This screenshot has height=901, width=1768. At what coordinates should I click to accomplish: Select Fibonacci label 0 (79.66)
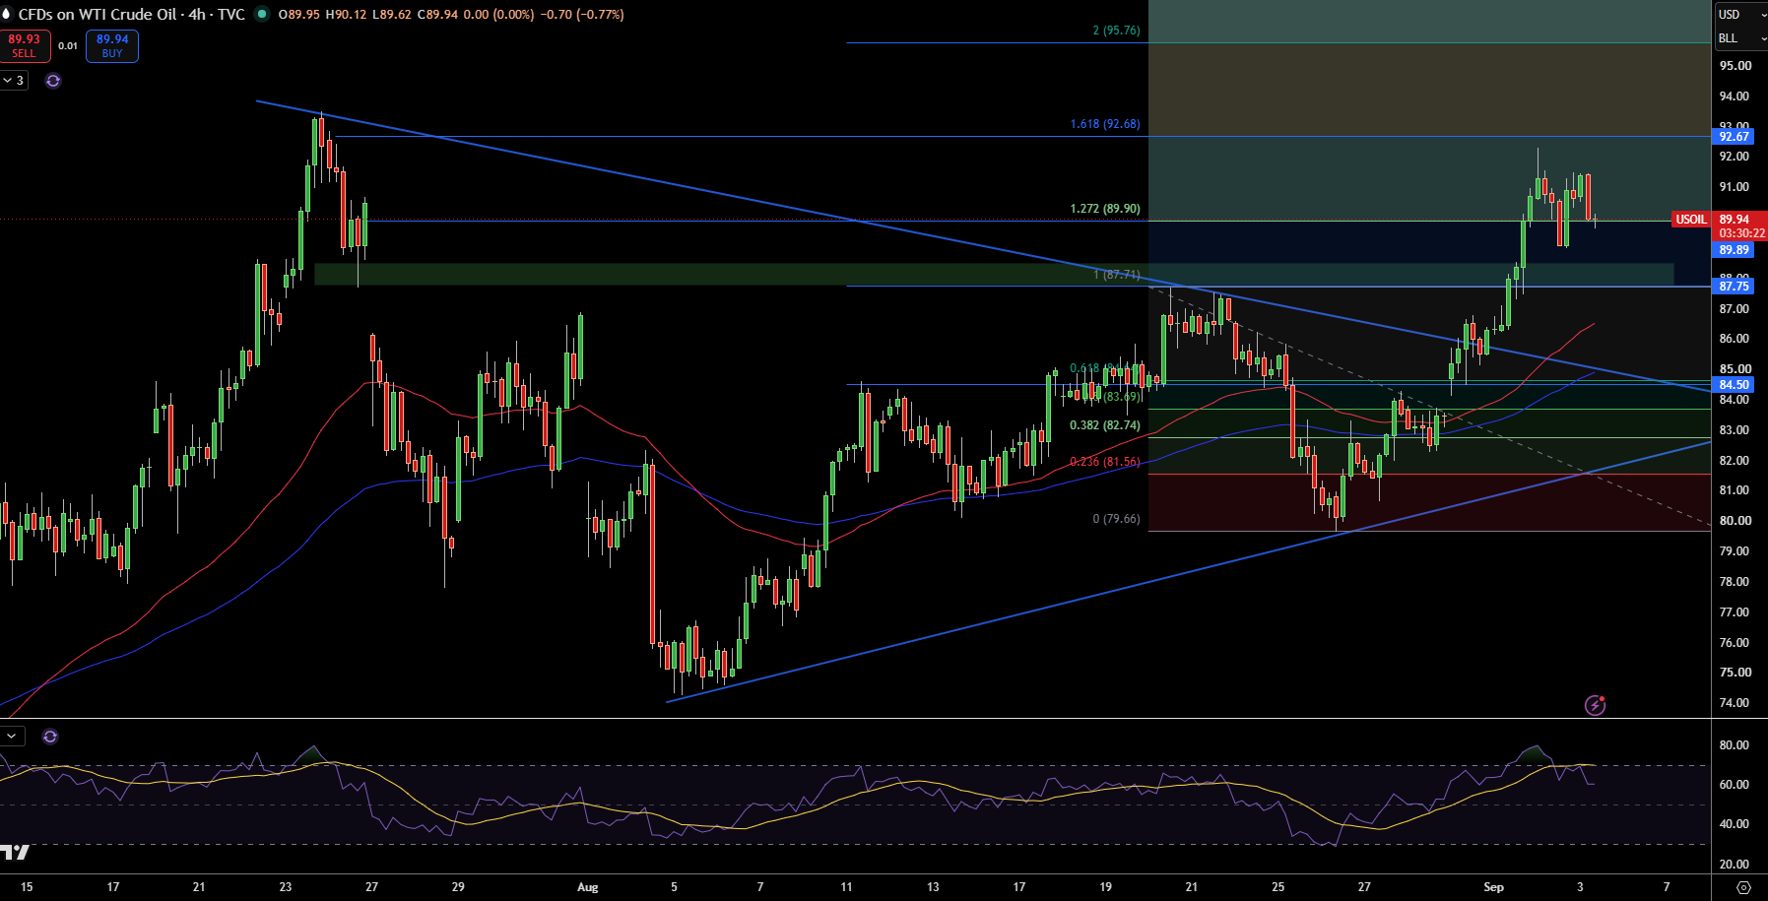click(x=1116, y=519)
